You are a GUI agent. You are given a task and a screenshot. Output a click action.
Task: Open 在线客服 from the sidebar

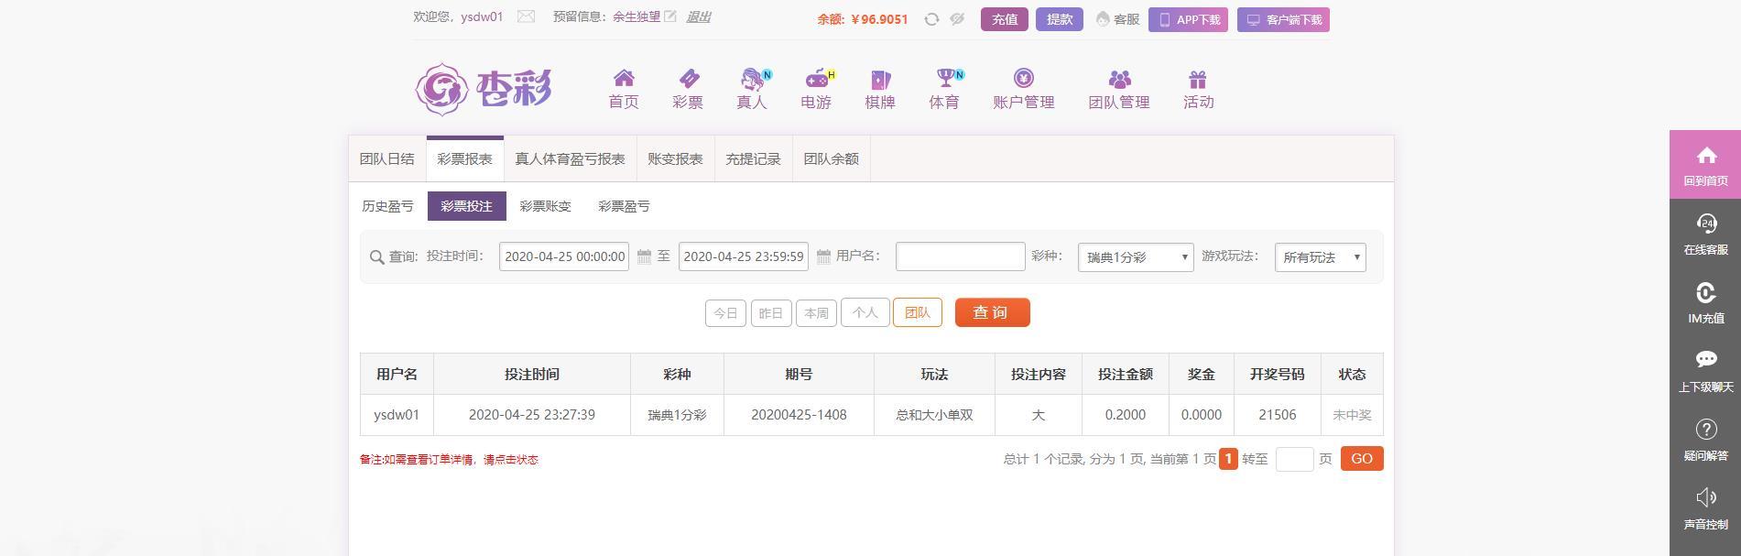1705,234
